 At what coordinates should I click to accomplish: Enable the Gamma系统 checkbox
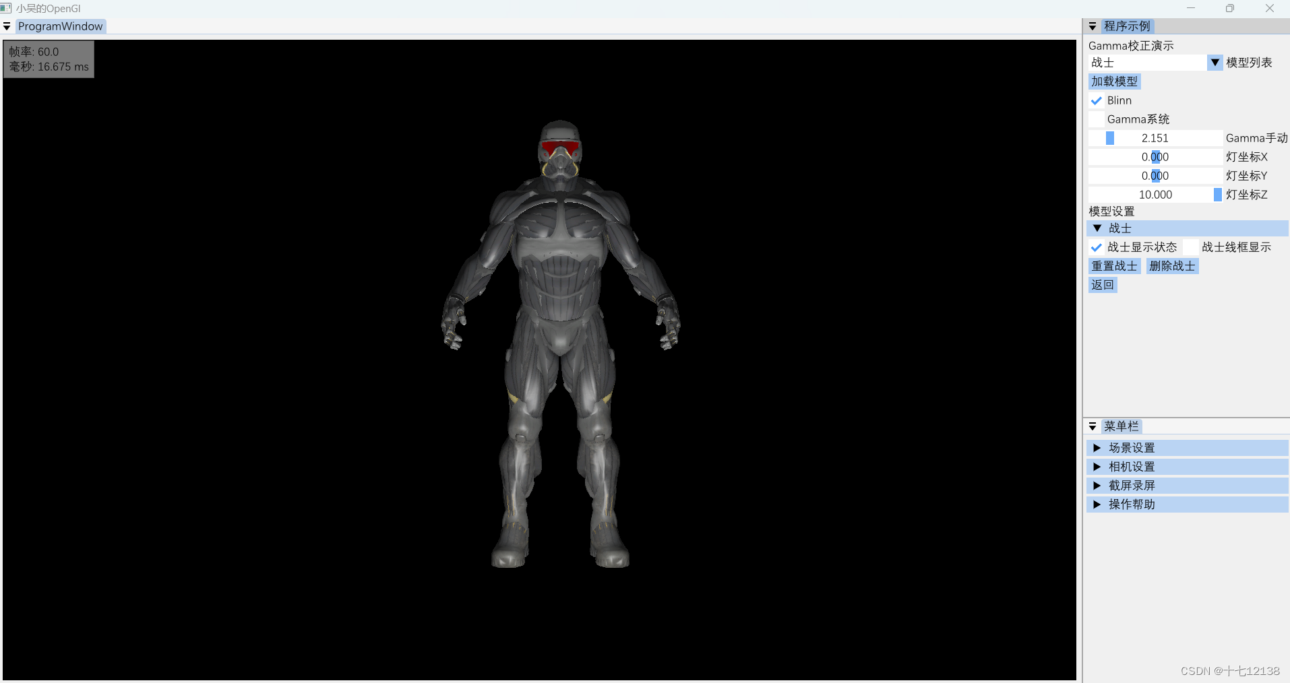[x=1095, y=119]
